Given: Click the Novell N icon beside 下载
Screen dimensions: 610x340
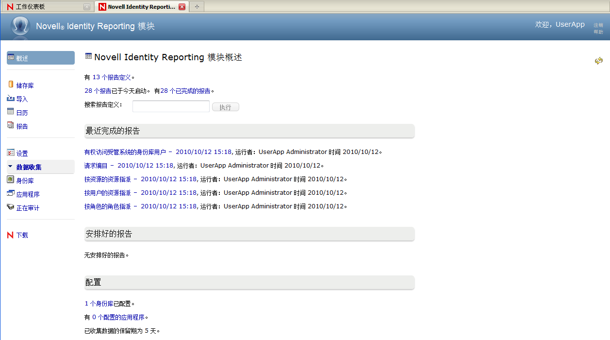Looking at the screenshot, I should click(10, 235).
